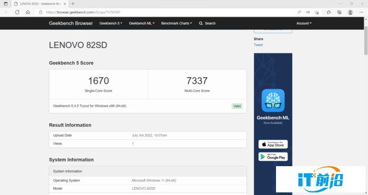Open the collections icon

(339, 12)
